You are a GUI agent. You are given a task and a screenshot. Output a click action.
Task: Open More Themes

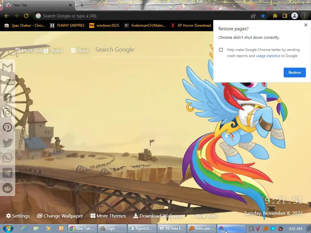[108, 216]
